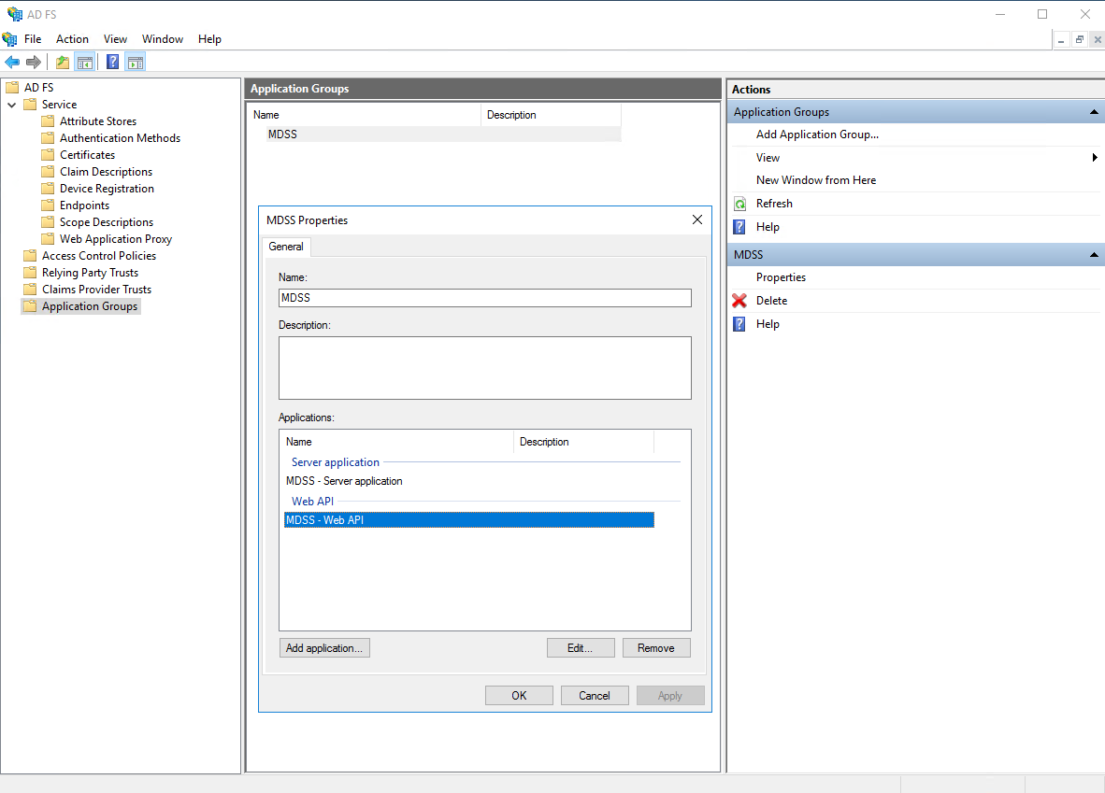The image size is (1105, 793).
Task: Go back using the toolbar Back arrow
Action: tap(12, 62)
